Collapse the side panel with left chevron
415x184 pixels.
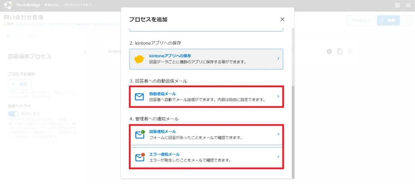[85, 52]
